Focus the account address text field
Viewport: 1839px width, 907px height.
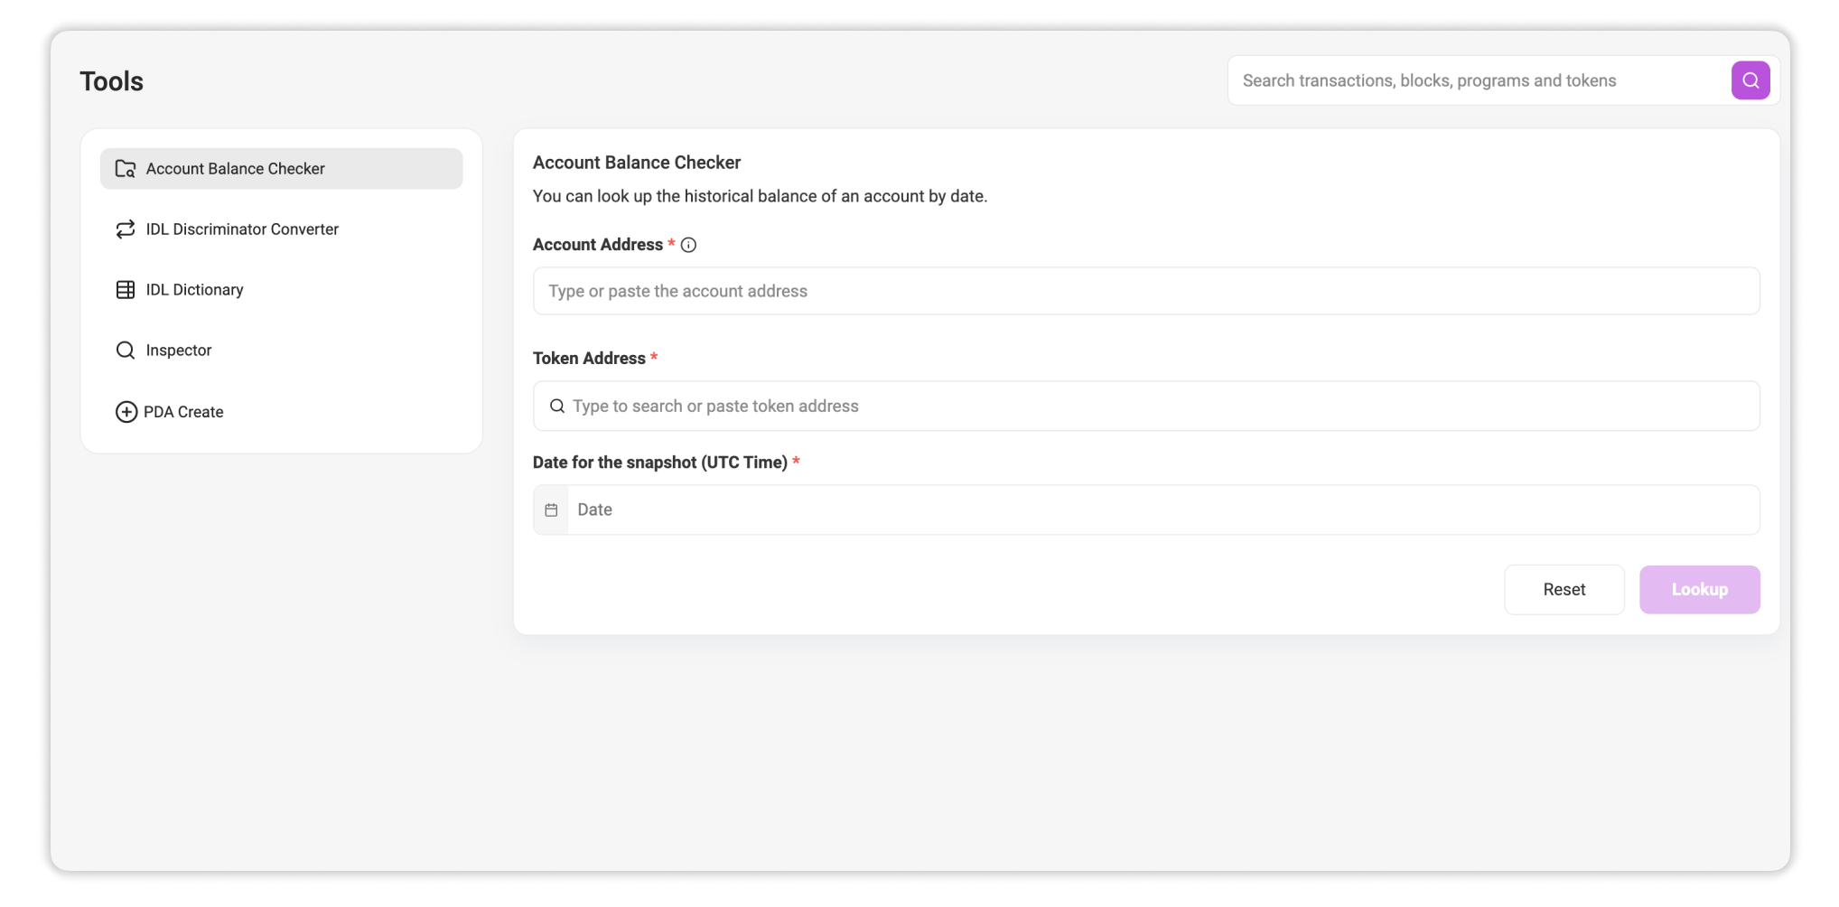click(x=1145, y=291)
